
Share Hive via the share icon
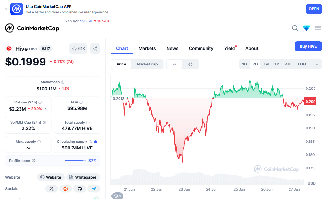(x=95, y=49)
